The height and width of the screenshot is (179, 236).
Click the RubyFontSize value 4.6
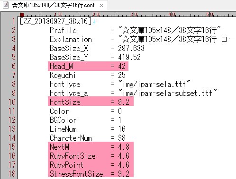tap(124, 156)
